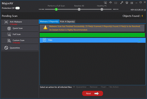Click the green scan progress bar
Image resolution: width=147 pixels, height=99 pixels.
click(92, 35)
